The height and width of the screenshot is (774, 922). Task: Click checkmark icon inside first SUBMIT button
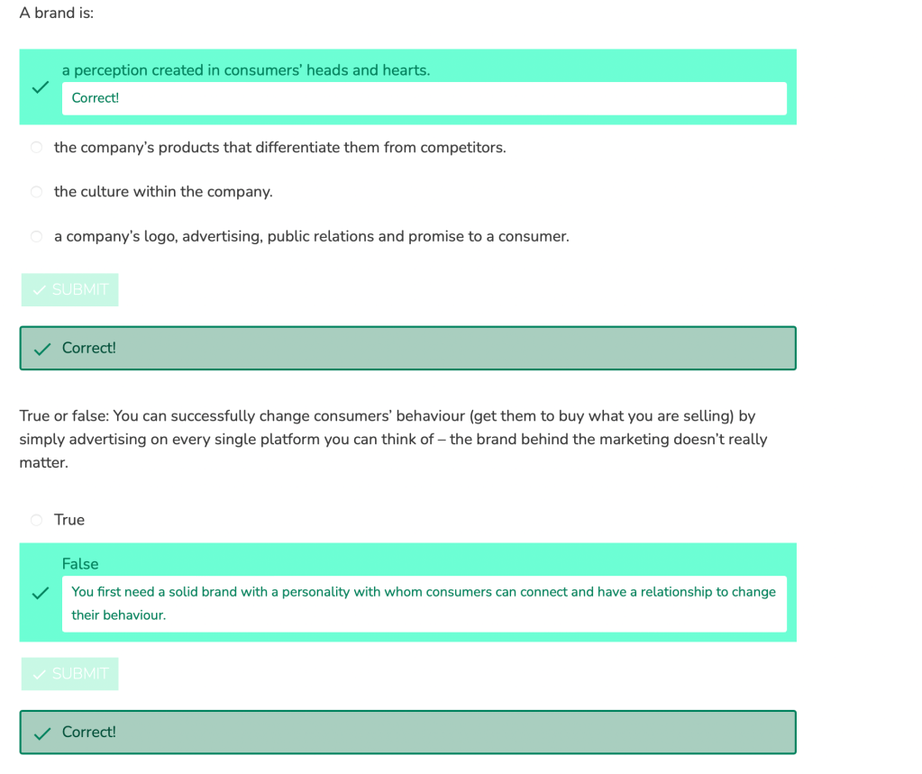[39, 290]
